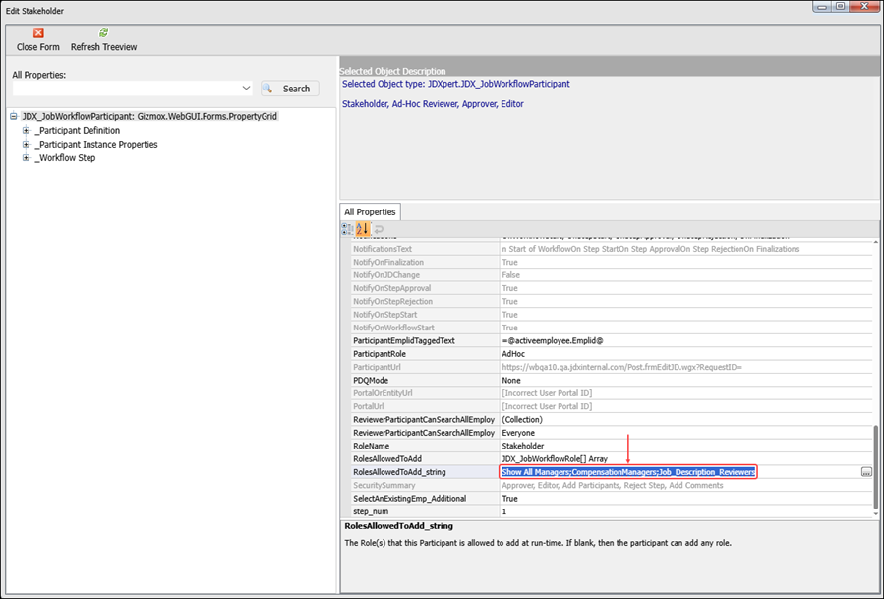885x599 pixels.
Task: Expand the _Participant Definition node
Action: 27,130
